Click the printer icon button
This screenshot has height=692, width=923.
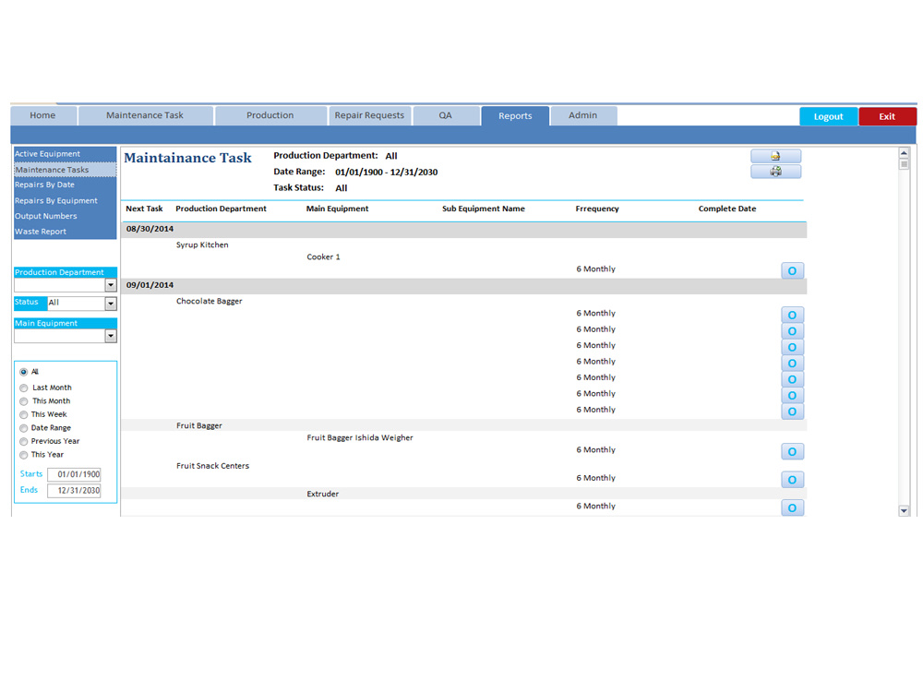tap(775, 172)
